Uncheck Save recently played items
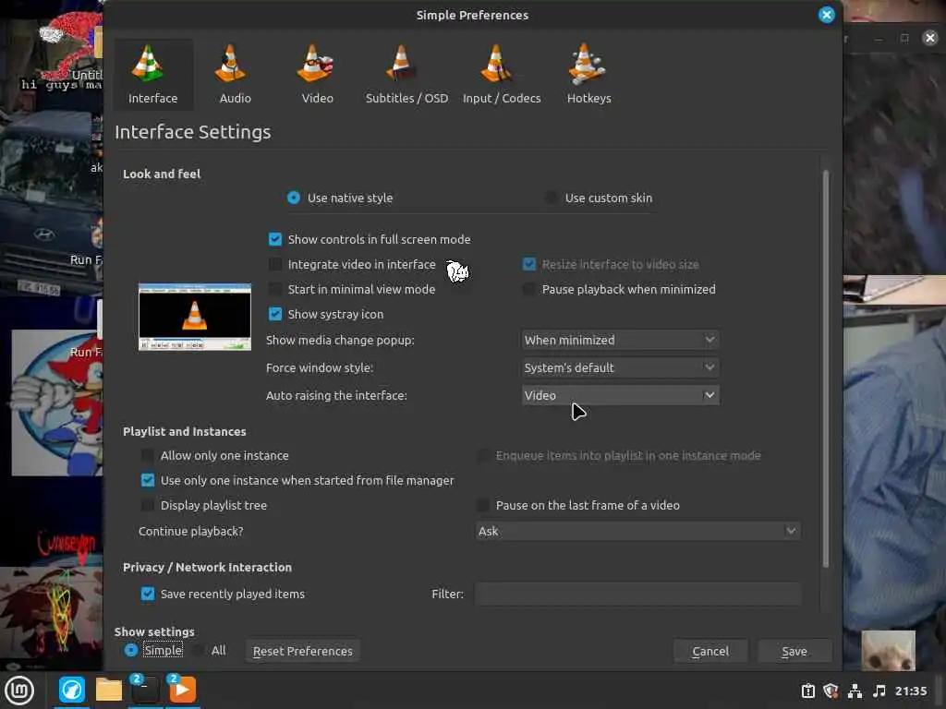Viewport: 946px width, 709px height. pyautogui.click(x=148, y=594)
